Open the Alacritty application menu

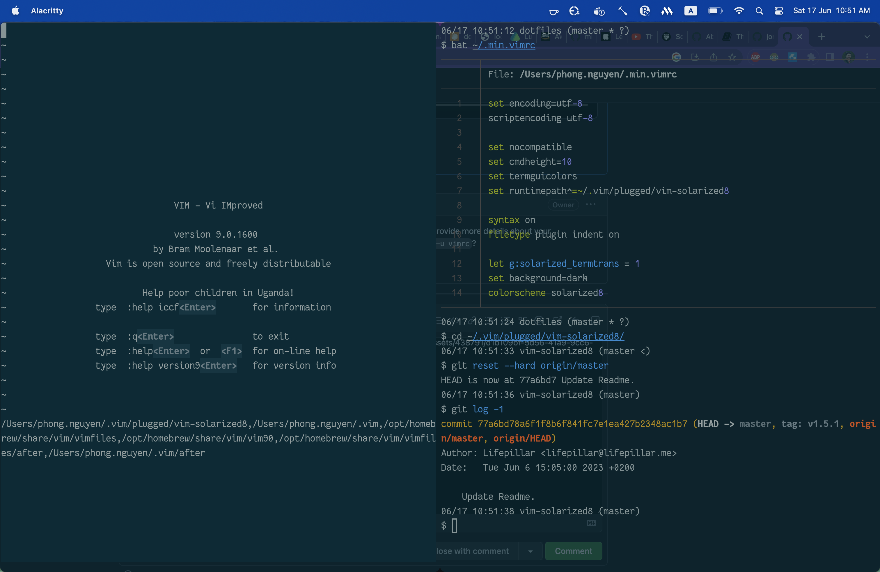(47, 11)
